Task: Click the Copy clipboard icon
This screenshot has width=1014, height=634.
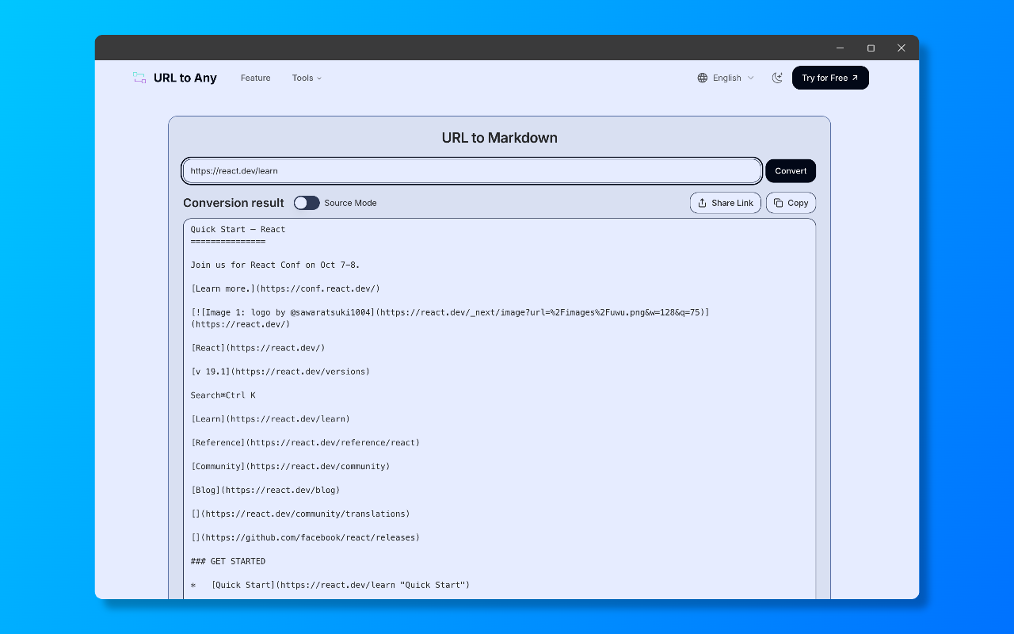Action: (778, 203)
